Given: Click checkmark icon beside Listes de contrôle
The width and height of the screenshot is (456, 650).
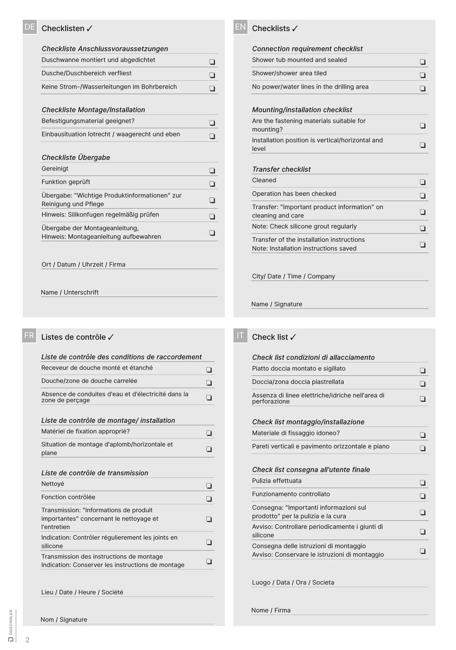Looking at the screenshot, I should [x=111, y=337].
